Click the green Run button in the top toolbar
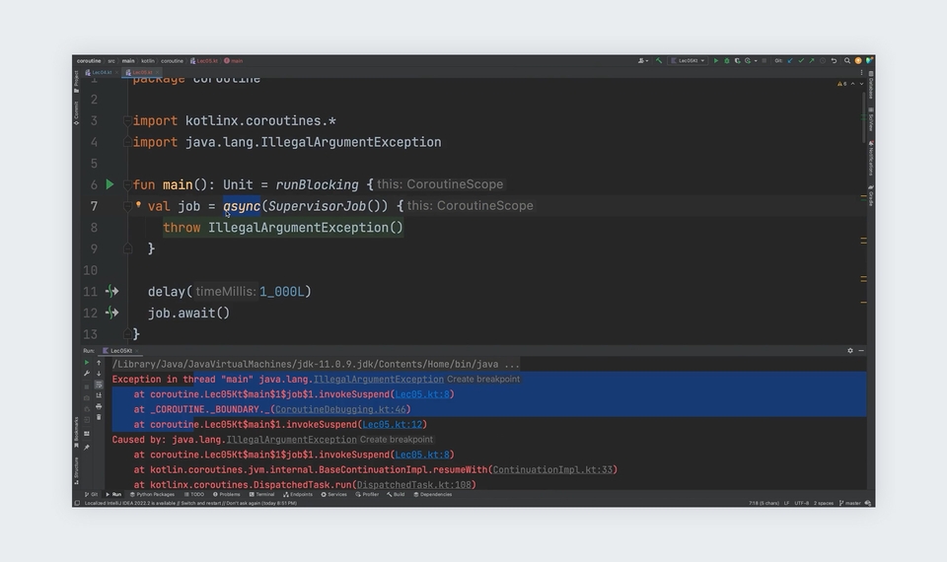 click(716, 61)
